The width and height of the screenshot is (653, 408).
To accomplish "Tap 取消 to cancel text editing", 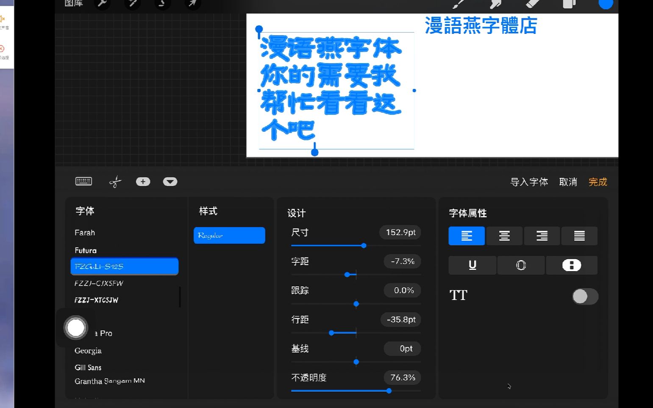I will tap(568, 182).
